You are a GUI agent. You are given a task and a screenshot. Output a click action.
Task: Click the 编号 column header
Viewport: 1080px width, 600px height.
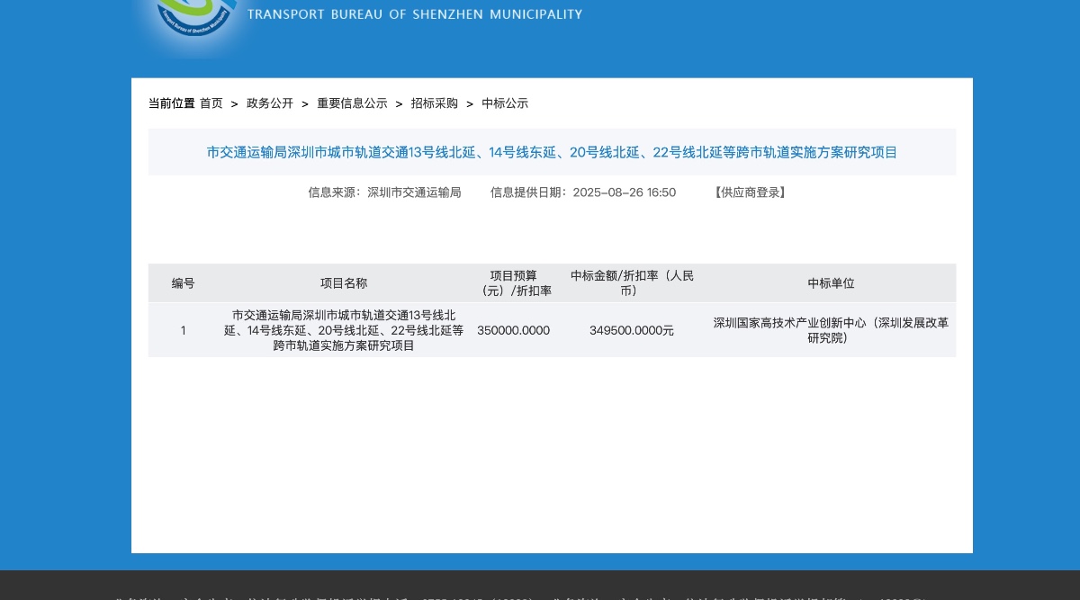[x=184, y=283]
